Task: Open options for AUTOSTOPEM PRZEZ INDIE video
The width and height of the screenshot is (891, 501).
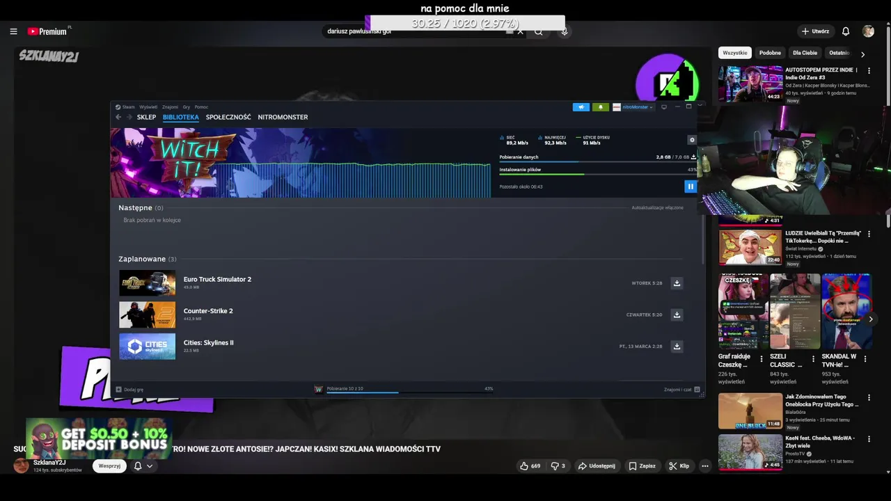Action: coord(869,70)
